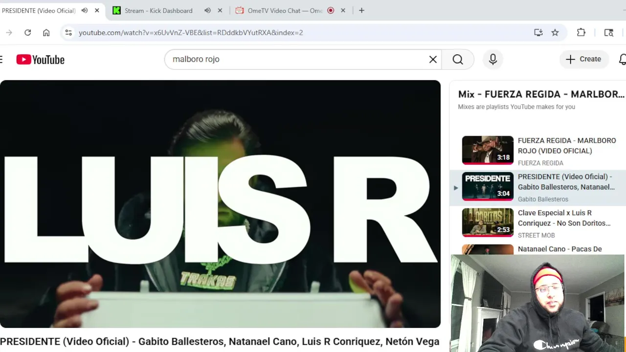Switch to Stream - Kick Dashboard tab
Image resolution: width=626 pixels, height=352 pixels.
tap(158, 10)
